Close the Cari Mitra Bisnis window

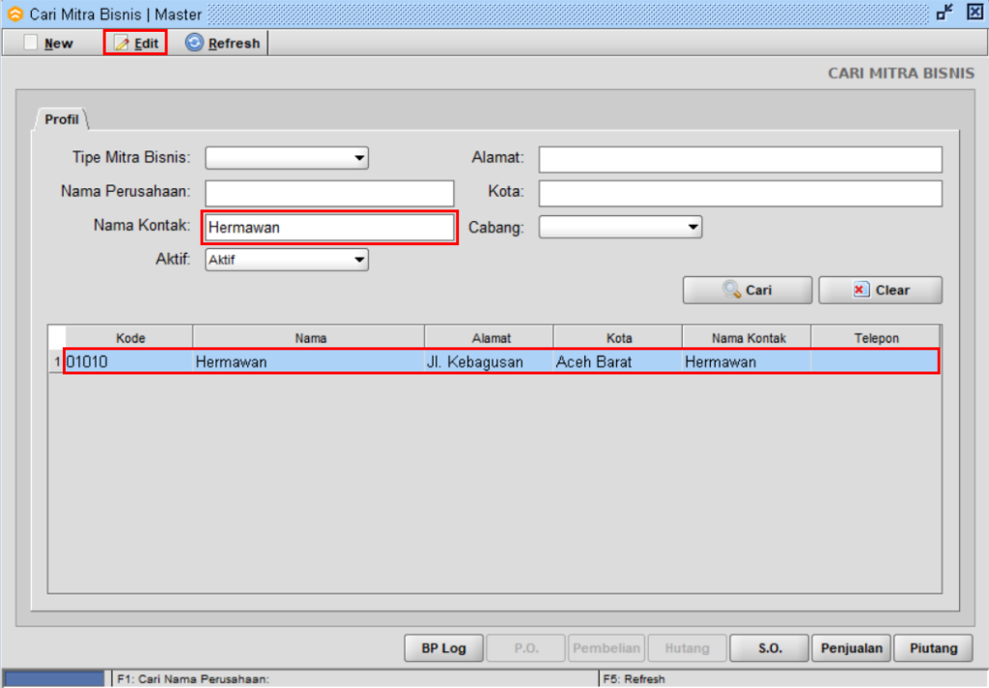pyautogui.click(x=974, y=14)
